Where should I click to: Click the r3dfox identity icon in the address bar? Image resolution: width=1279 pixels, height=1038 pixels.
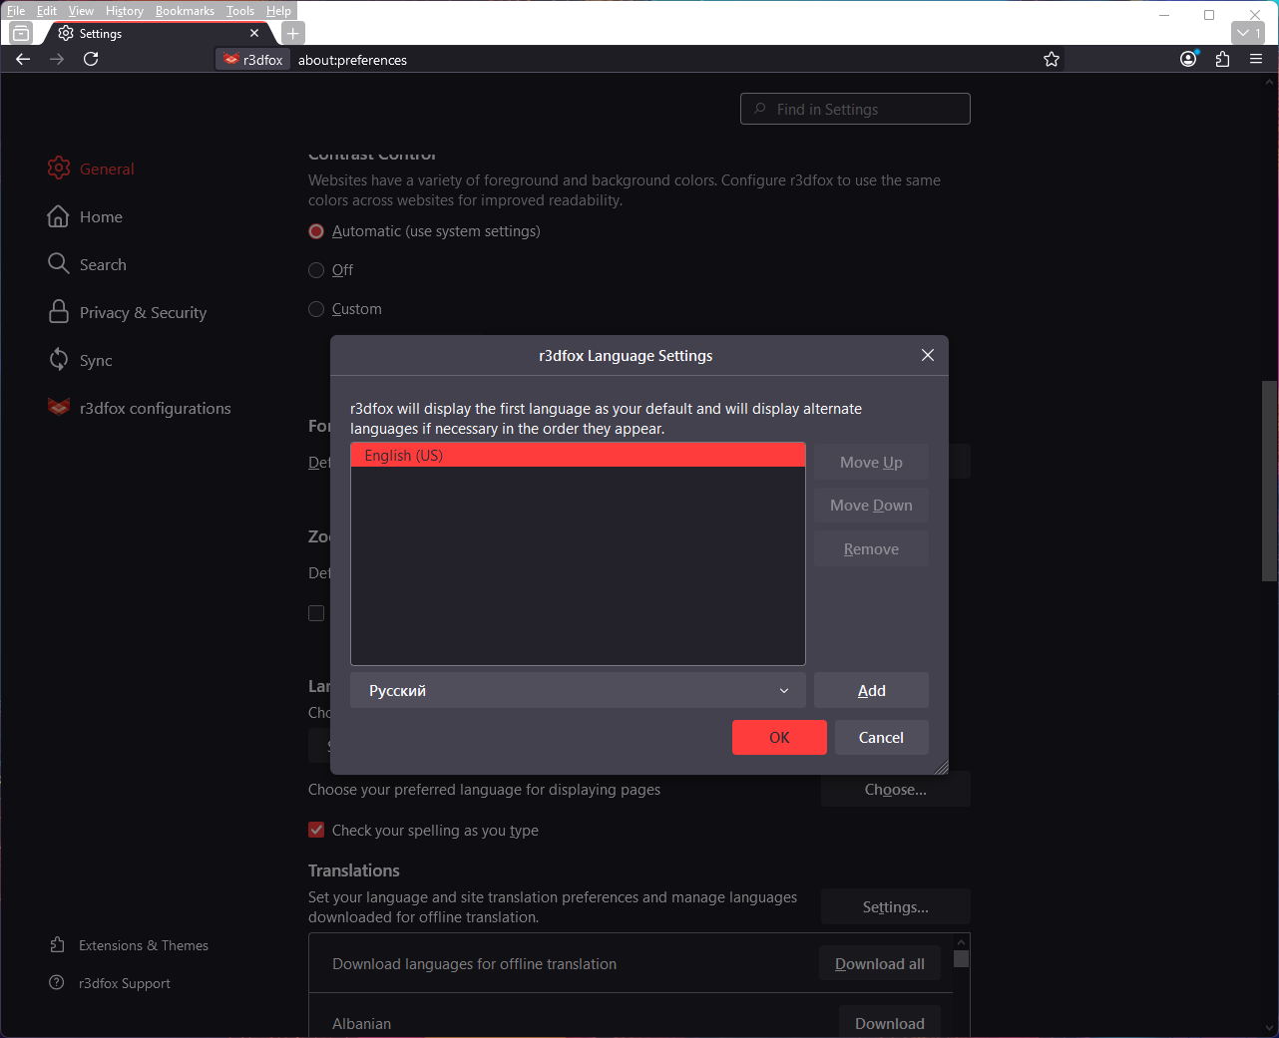[x=253, y=60]
